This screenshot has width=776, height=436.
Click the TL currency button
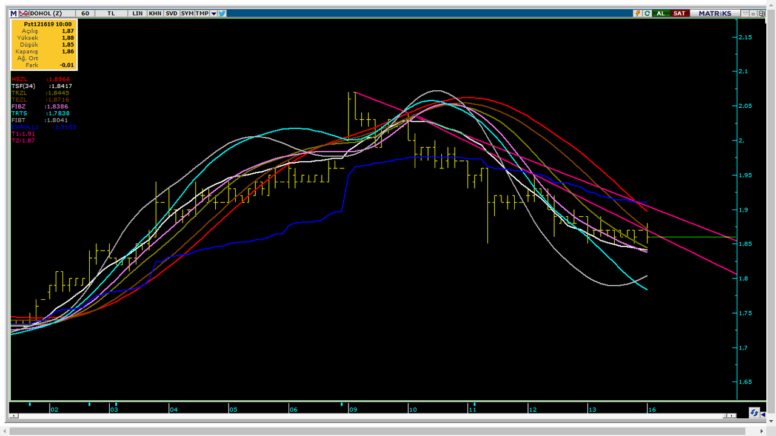tap(111, 13)
